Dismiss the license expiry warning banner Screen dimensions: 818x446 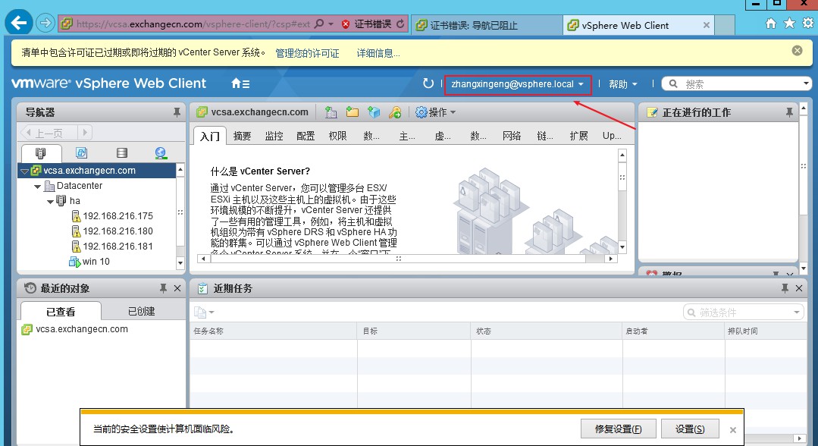(x=797, y=51)
